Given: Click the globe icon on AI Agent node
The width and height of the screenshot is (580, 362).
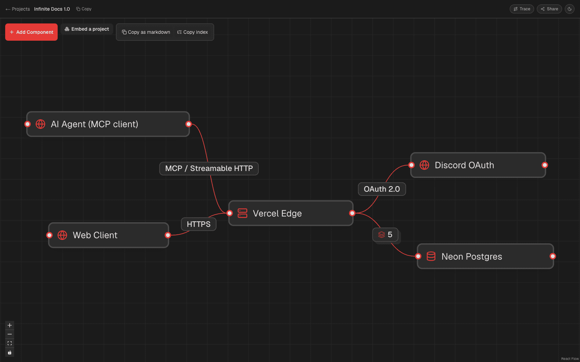Looking at the screenshot, I should click(x=40, y=124).
